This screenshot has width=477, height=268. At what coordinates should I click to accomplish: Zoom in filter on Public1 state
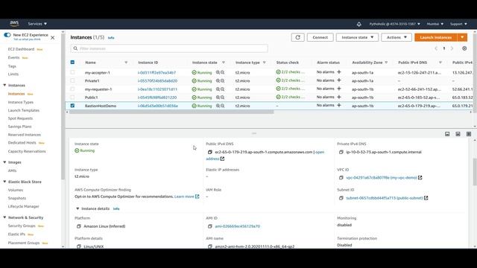[218, 98]
